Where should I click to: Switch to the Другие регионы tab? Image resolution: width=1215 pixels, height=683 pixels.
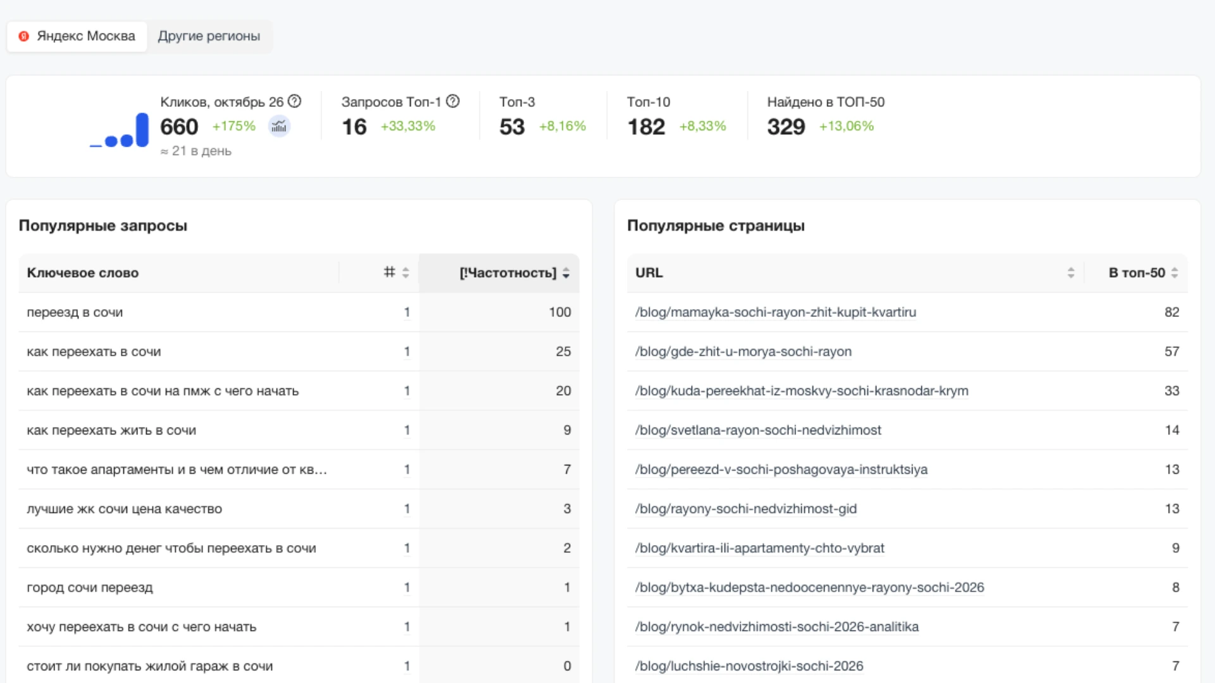[209, 36]
